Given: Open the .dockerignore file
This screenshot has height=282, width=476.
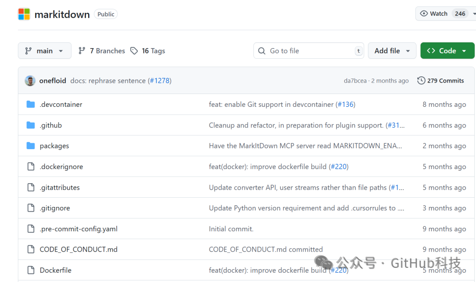Looking at the screenshot, I should (61, 166).
